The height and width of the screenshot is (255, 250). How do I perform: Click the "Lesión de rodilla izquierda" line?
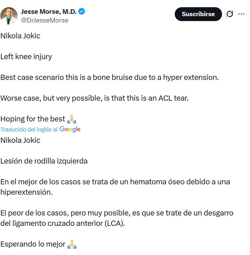coord(44,161)
